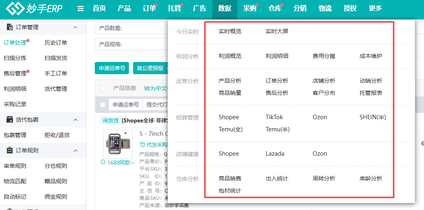
Task: Select Temu(全) under 结算管理
Action: click(231, 130)
